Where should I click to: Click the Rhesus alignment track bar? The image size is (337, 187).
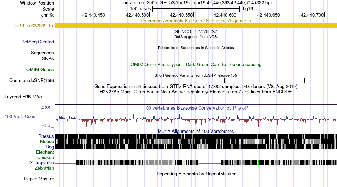coord(196,136)
